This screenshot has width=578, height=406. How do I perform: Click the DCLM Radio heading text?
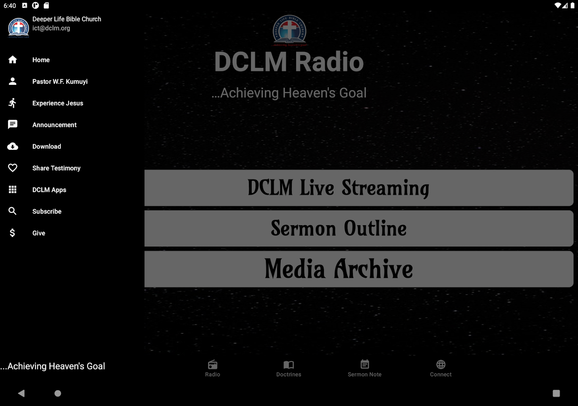(289, 62)
